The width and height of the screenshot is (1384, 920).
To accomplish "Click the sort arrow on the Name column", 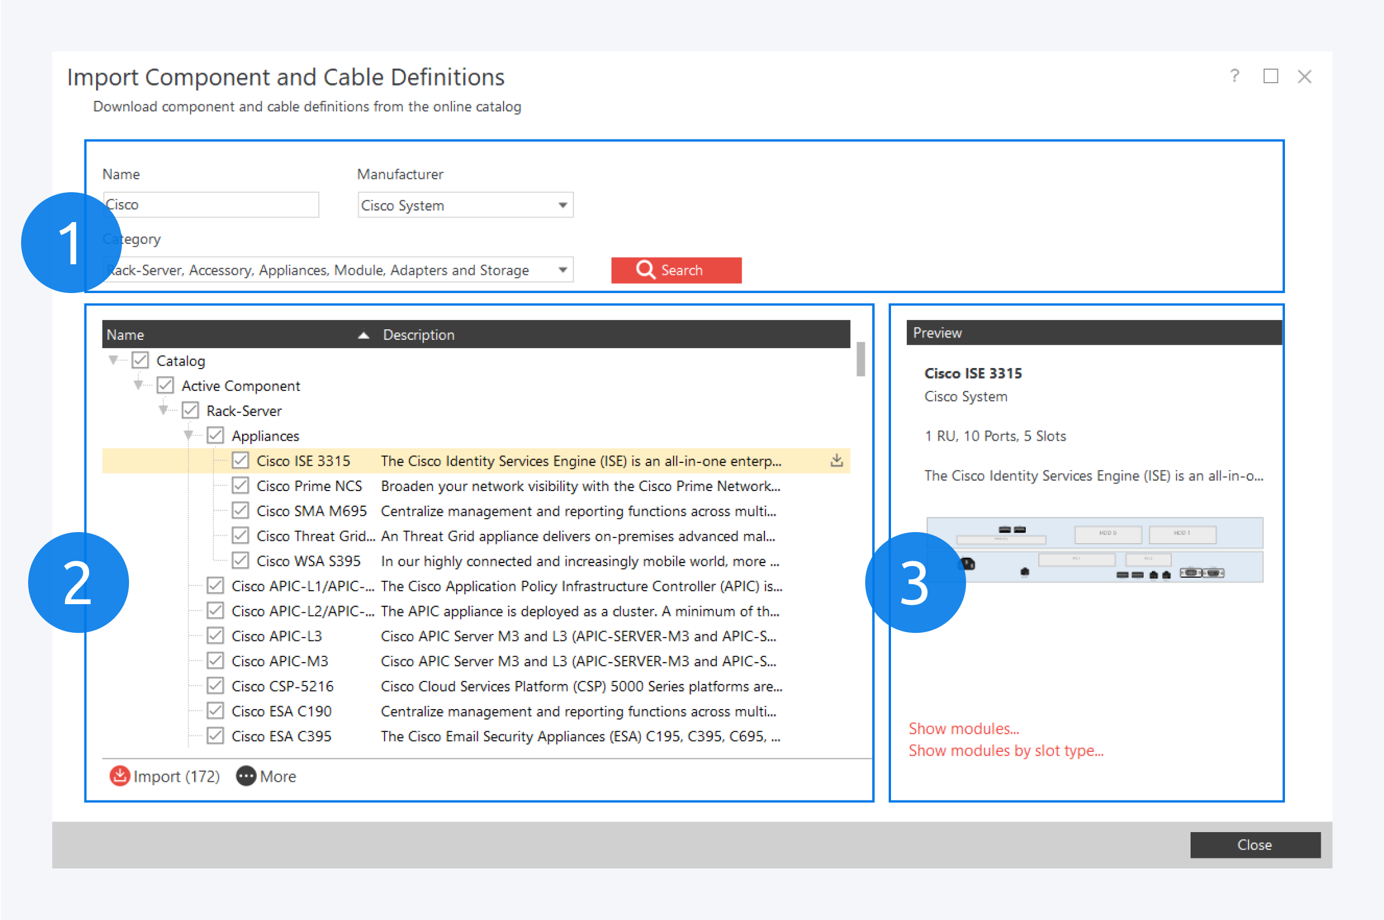I will [x=363, y=335].
